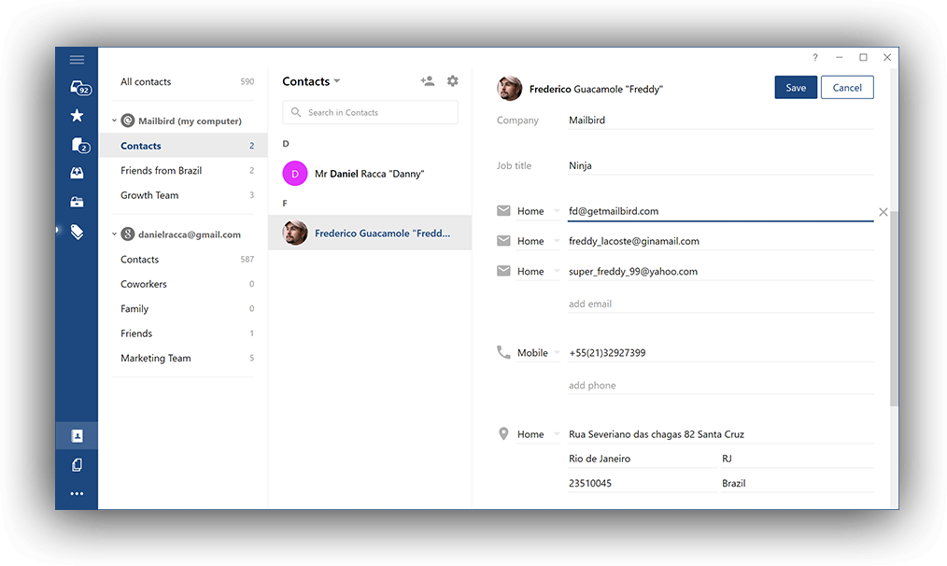
Task: Open contacts settings gear icon
Action: pos(453,81)
